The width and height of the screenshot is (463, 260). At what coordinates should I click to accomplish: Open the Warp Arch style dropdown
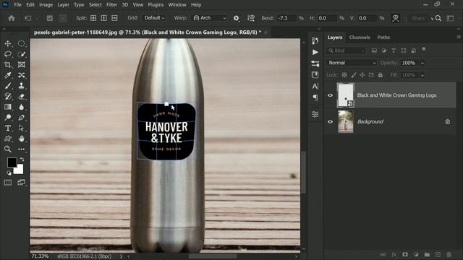(x=209, y=18)
